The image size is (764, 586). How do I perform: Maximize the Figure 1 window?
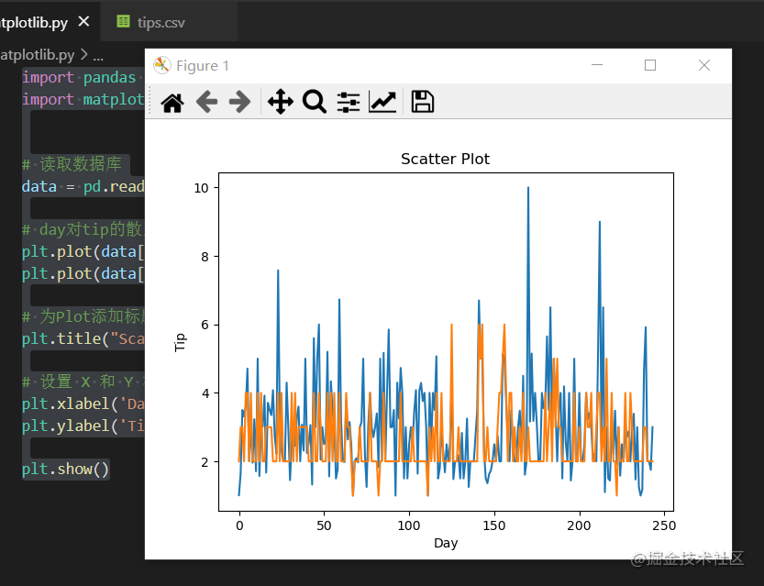tap(650, 65)
